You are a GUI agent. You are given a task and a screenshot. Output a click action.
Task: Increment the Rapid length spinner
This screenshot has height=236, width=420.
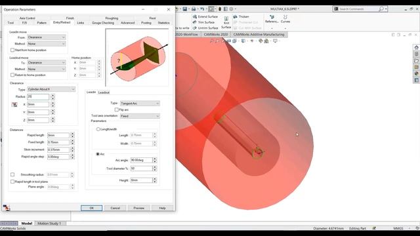[72, 134]
